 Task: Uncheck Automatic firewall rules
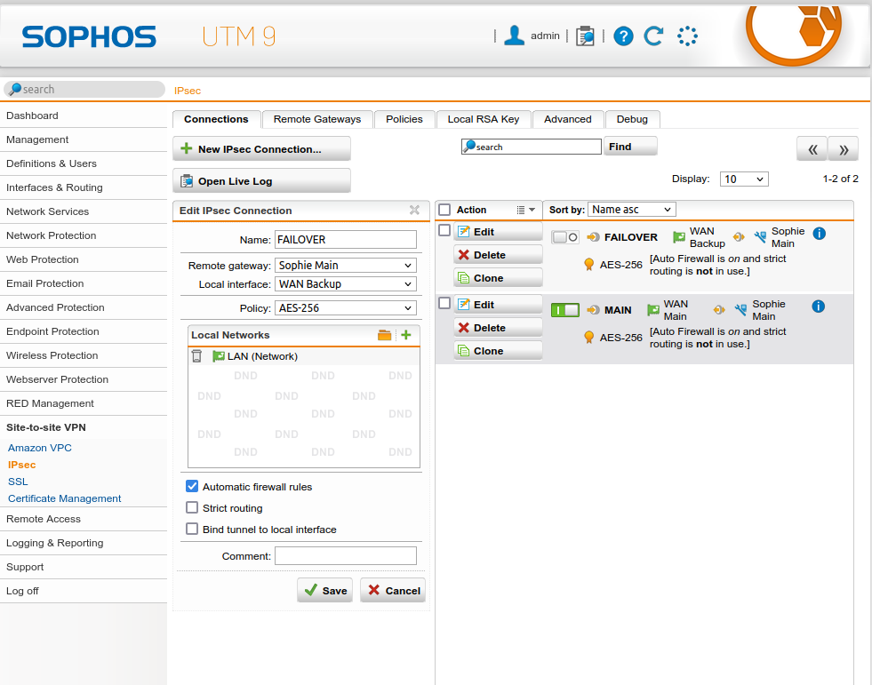[192, 487]
